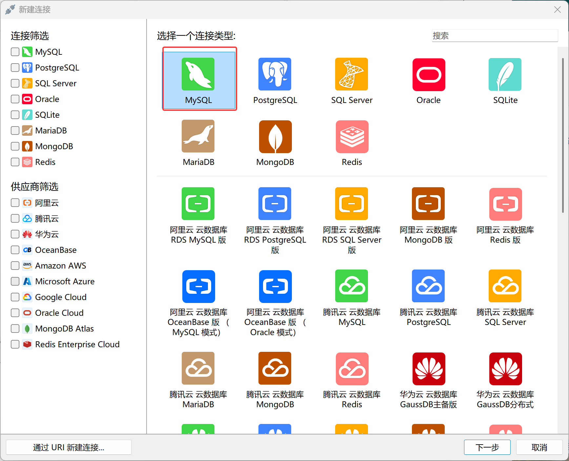569x461 pixels.
Task: Check the PostgreSQL connection filter
Action: (x=15, y=68)
